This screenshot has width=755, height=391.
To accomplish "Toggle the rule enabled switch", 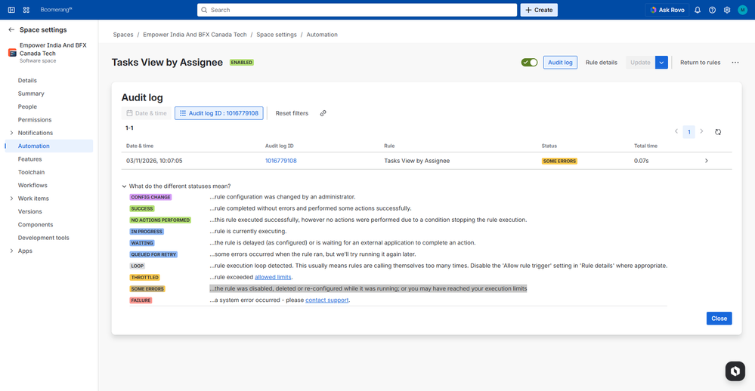I will click(529, 63).
